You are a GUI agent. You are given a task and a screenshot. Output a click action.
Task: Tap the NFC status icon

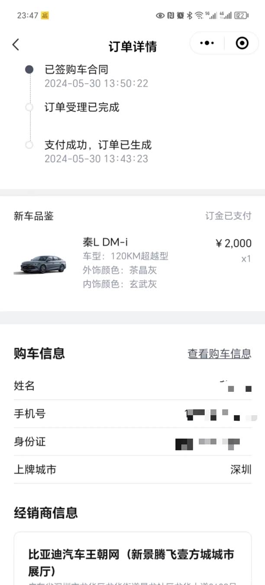pyautogui.click(x=171, y=16)
